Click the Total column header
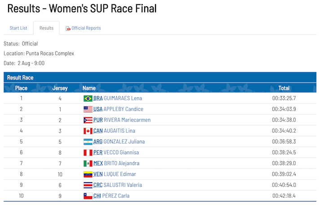Image resolution: width=319 pixels, height=206 pixels. coord(284,88)
